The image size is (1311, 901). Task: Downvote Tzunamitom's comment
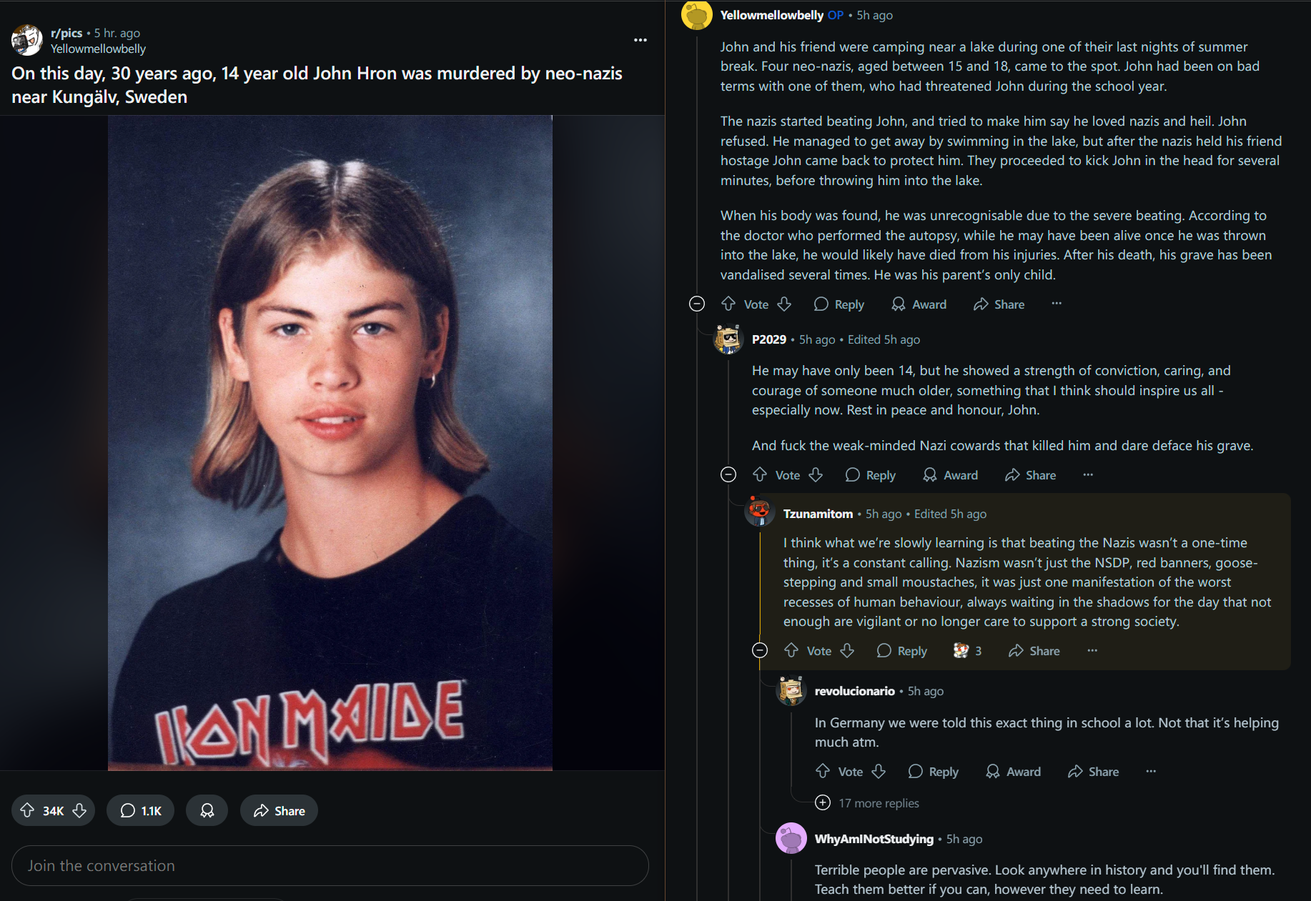847,651
